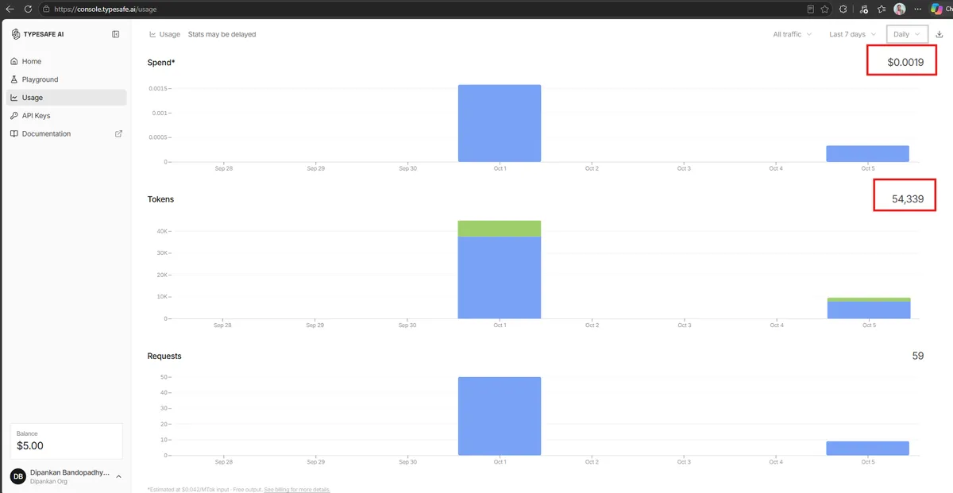Open the All traffic filter dropdown

point(793,34)
